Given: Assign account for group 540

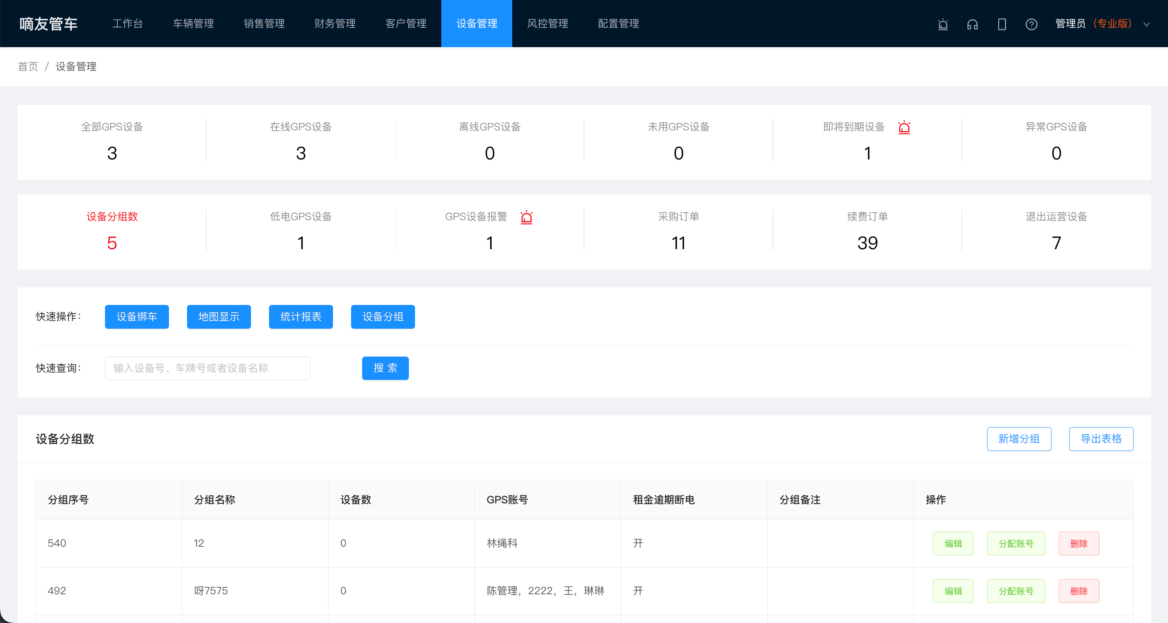Looking at the screenshot, I should tap(1016, 544).
